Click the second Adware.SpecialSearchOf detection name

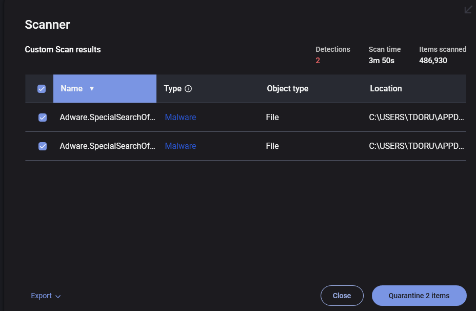point(107,146)
